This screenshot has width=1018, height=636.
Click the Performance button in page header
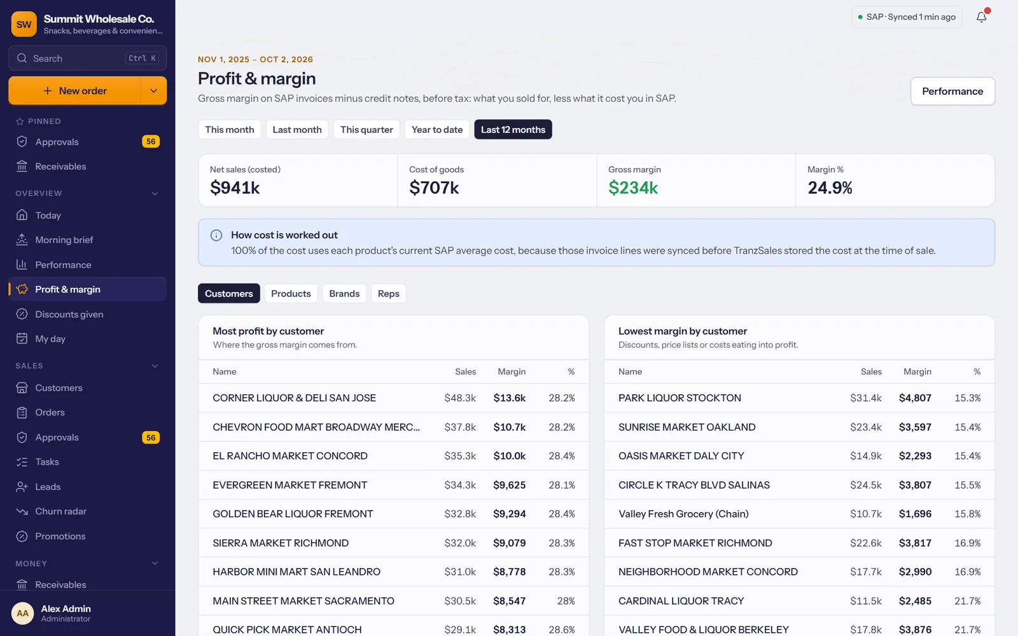click(952, 92)
